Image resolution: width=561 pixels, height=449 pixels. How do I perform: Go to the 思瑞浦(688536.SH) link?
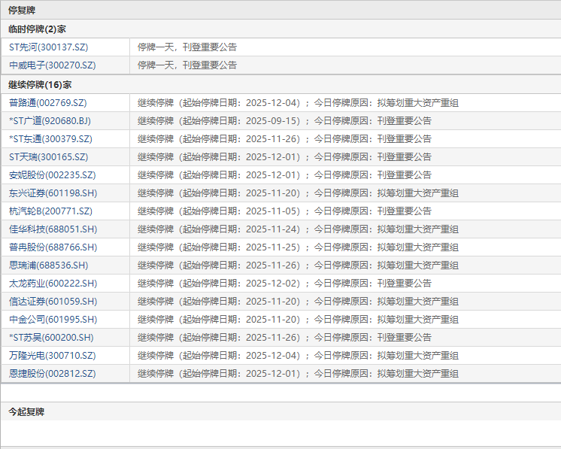click(x=48, y=265)
